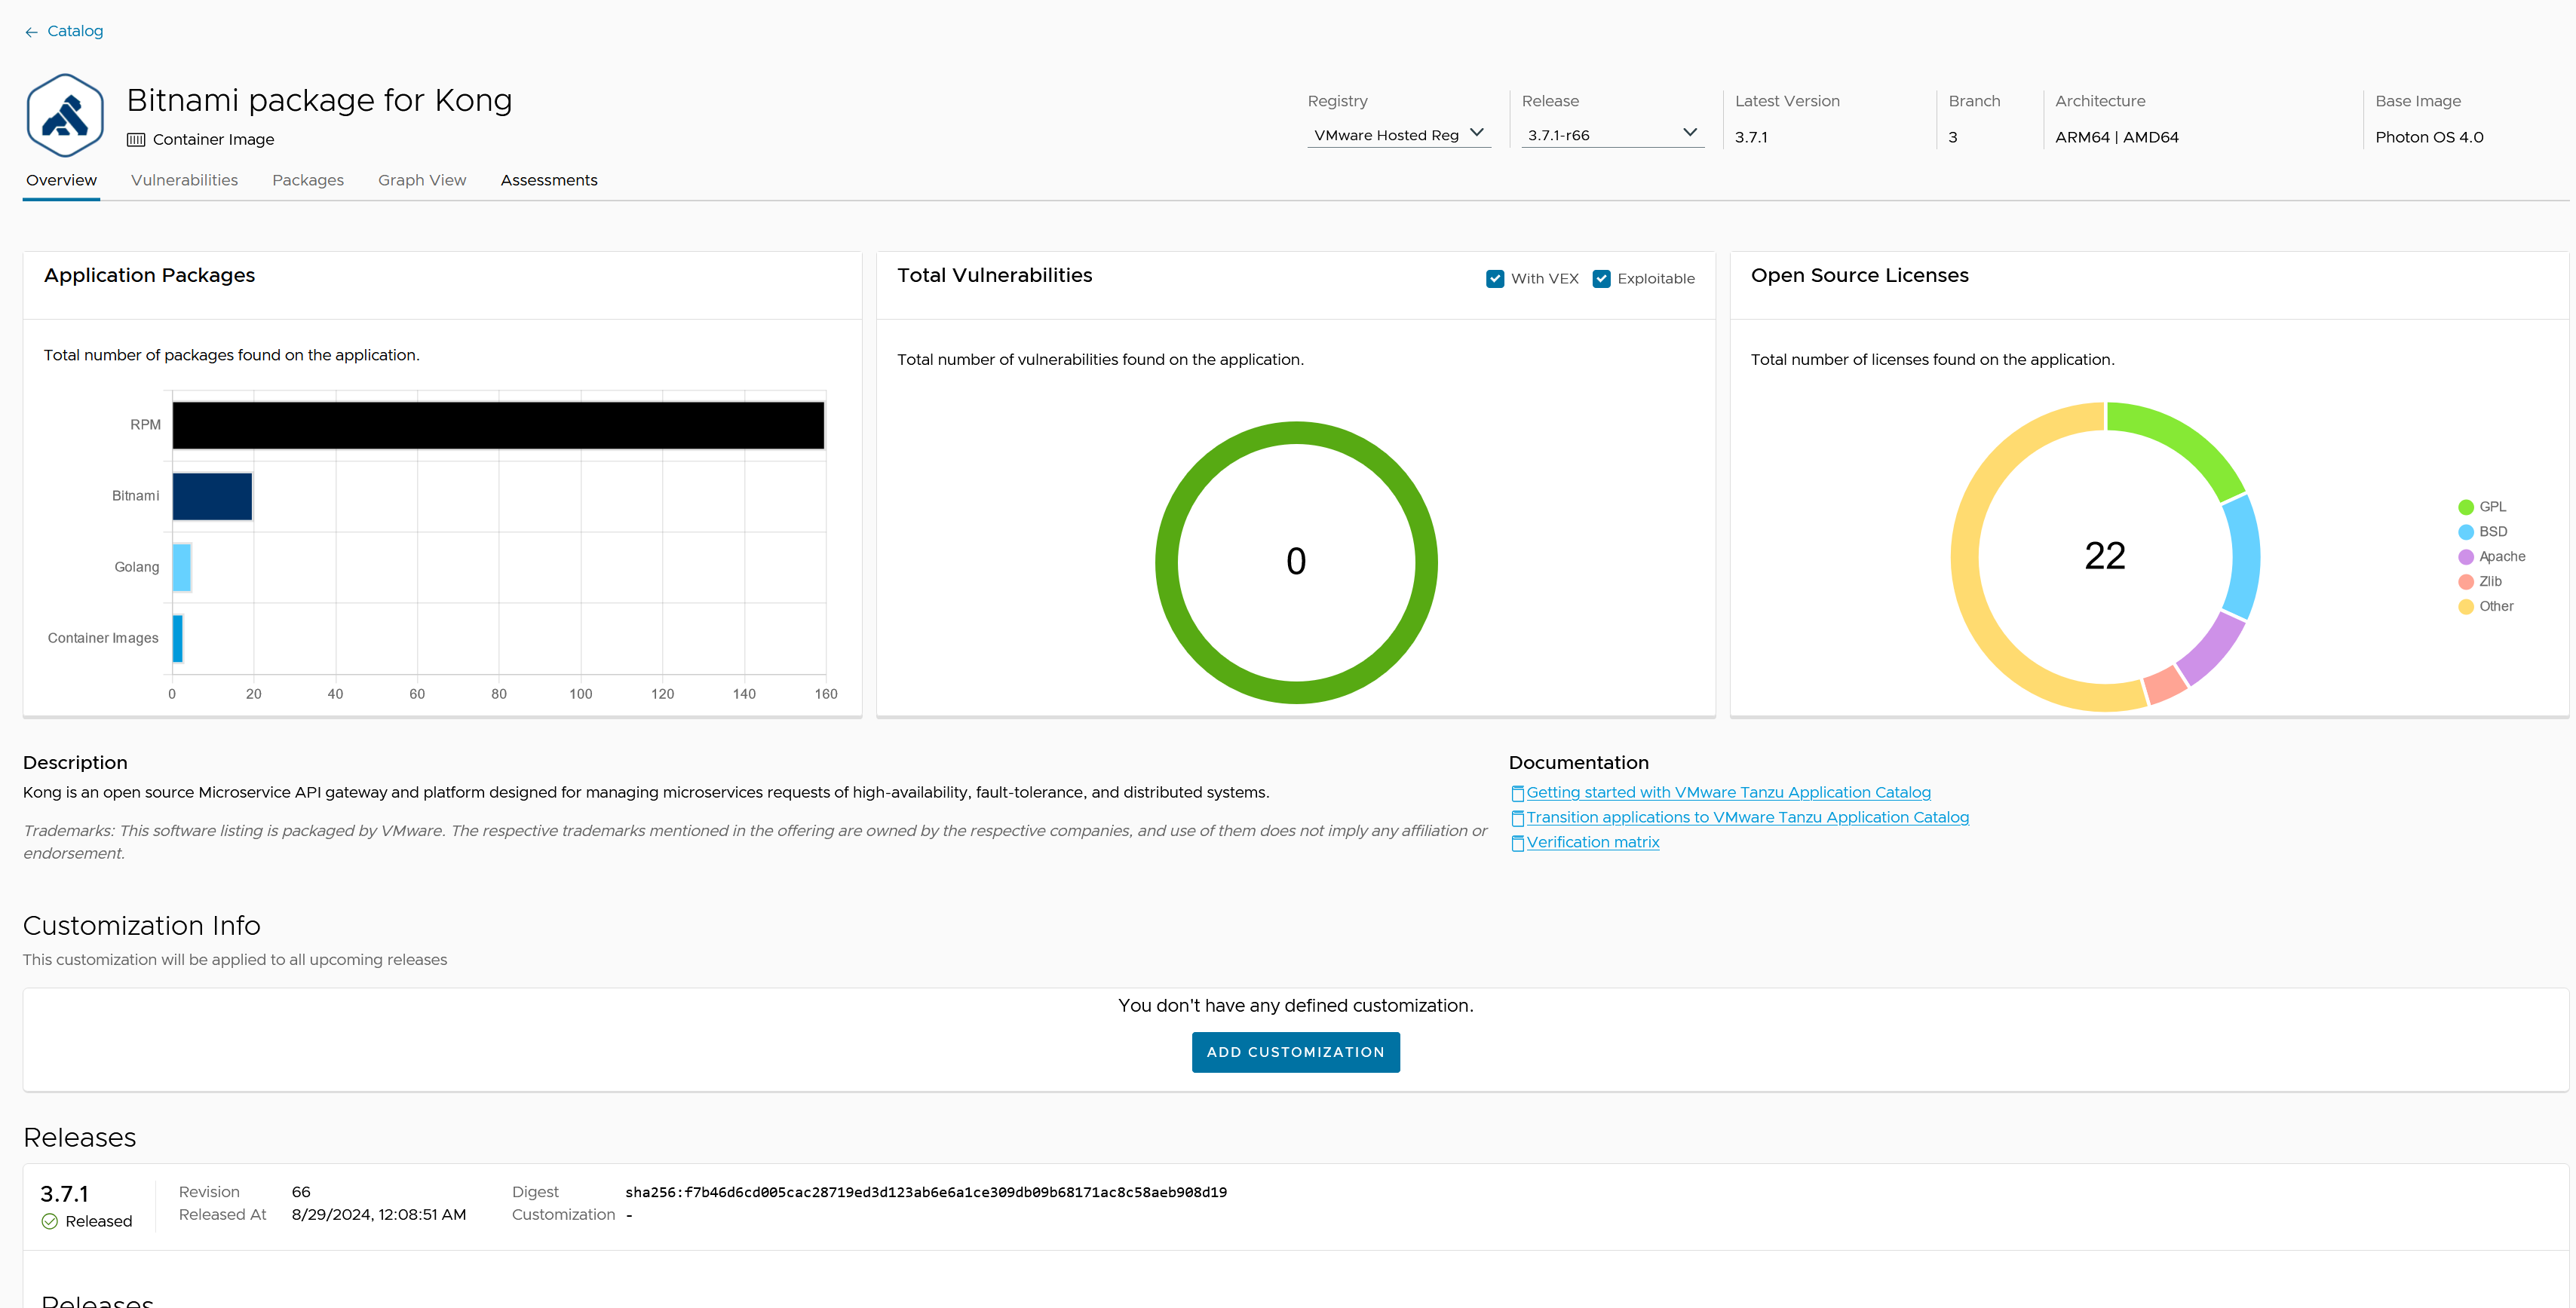Click the Photon OS 4.0 base image value
The image size is (2576, 1308).
2429,137
